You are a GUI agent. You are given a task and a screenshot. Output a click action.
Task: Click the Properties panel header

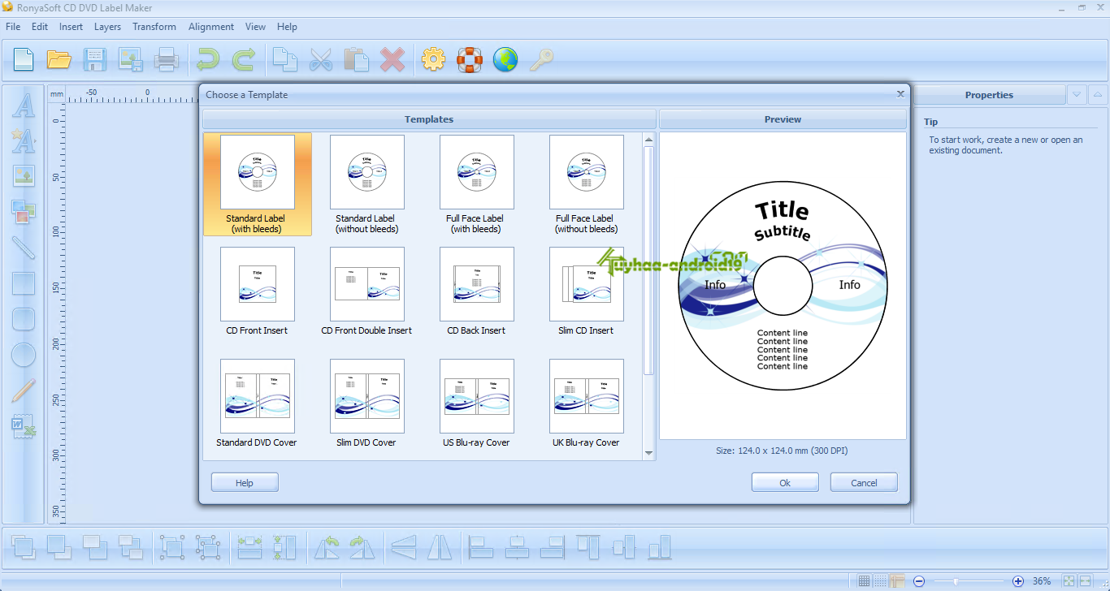tap(989, 95)
